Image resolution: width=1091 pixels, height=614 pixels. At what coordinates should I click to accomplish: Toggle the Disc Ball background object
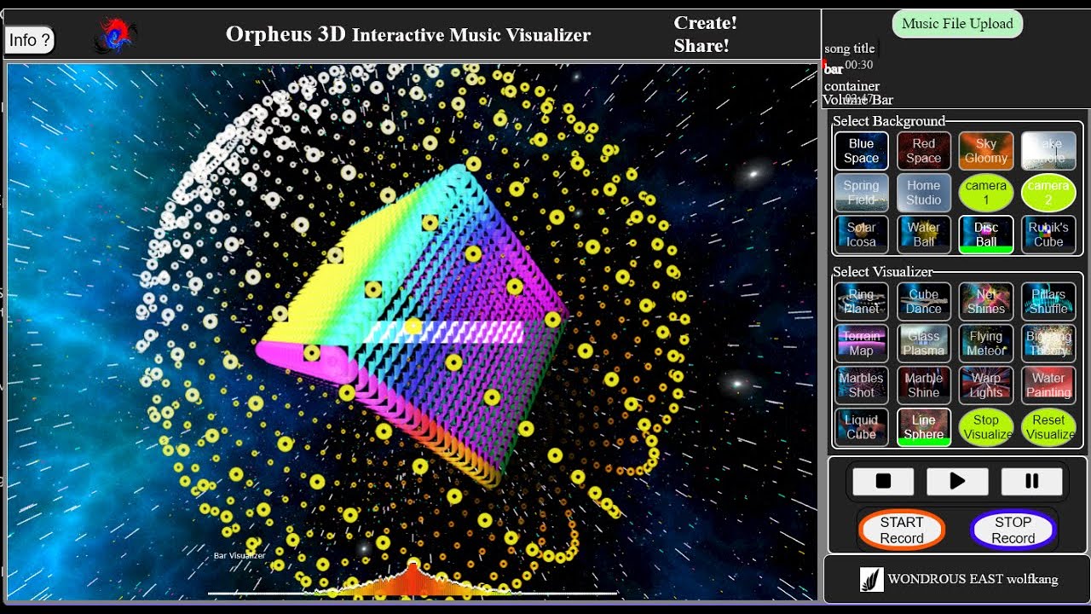[x=986, y=235]
